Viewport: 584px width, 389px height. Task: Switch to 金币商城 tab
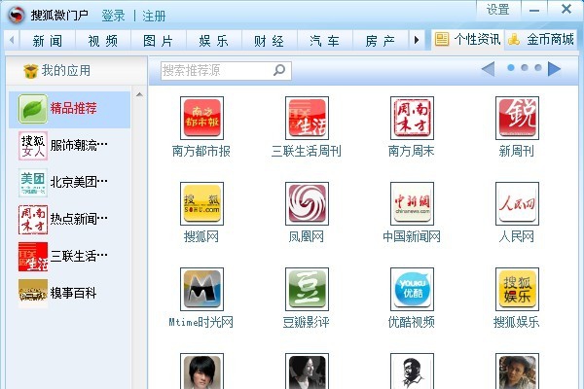point(541,40)
